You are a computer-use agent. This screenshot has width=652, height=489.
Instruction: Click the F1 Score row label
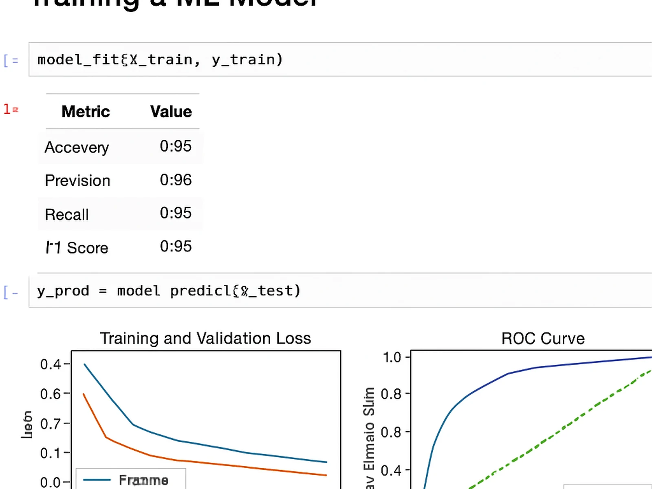pyautogui.click(x=77, y=248)
